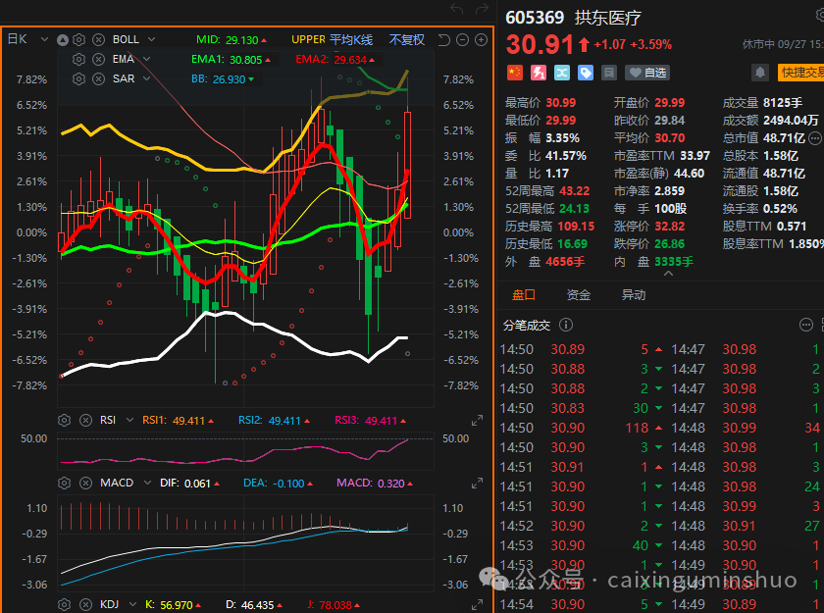Remove the SAR indicator
Screen dimensions: 824x613
[x=98, y=78]
